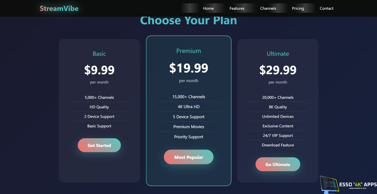This screenshot has width=377, height=194.
Task: Click the $9.99 price
Action: click(x=99, y=70)
